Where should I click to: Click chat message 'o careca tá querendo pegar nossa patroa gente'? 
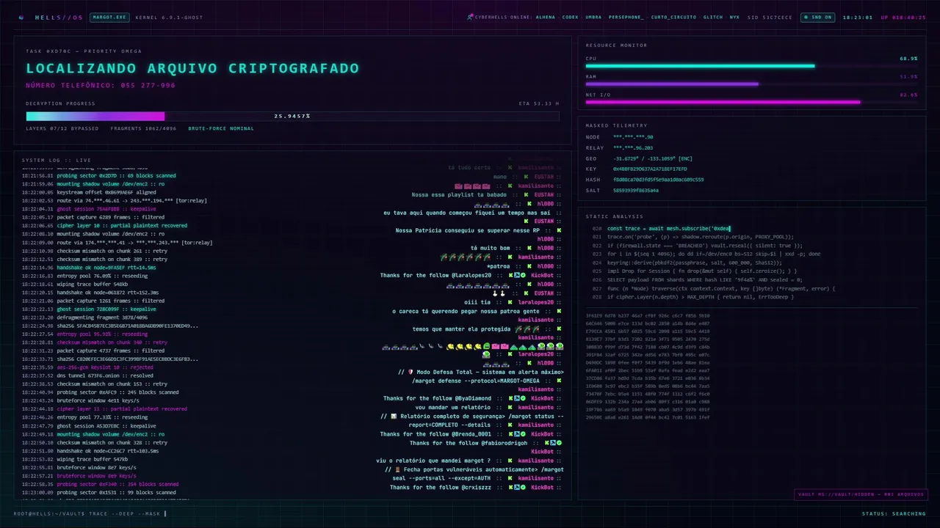click(x=466, y=311)
